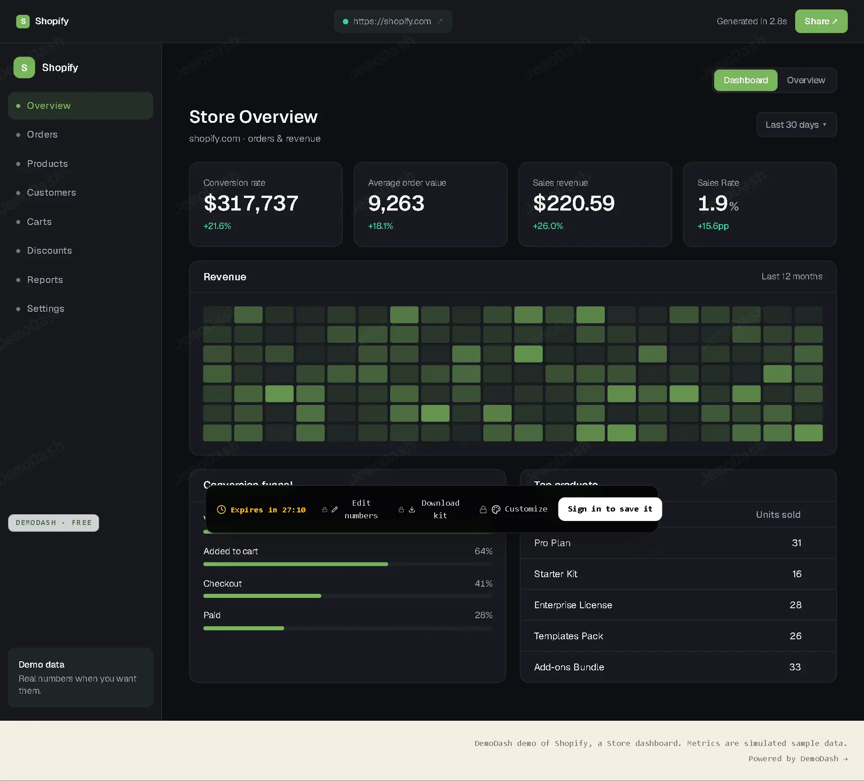Screen dimensions: 864x781
Task: Click the Customize button
Action: (x=513, y=509)
